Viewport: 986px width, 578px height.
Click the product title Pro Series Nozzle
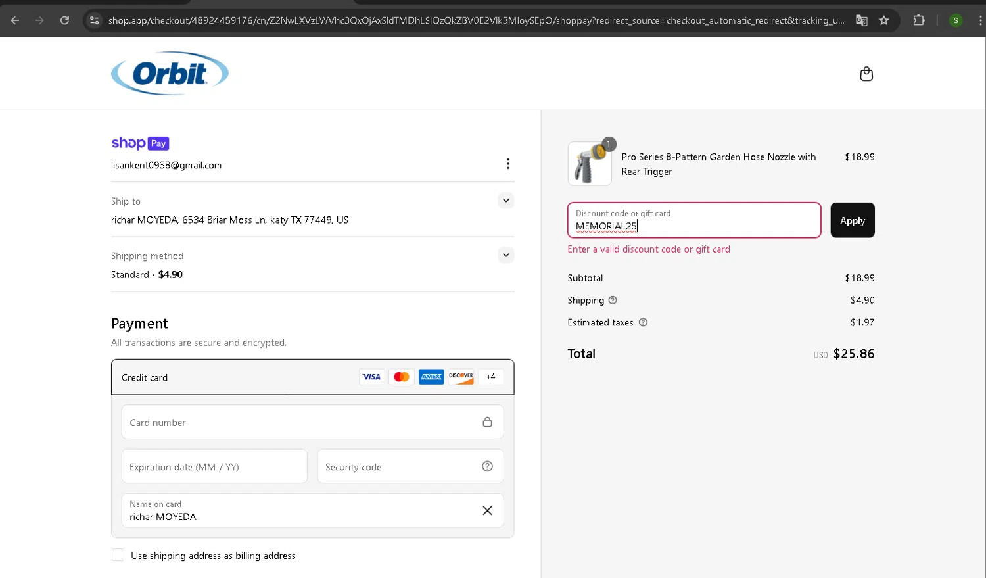[x=718, y=164]
